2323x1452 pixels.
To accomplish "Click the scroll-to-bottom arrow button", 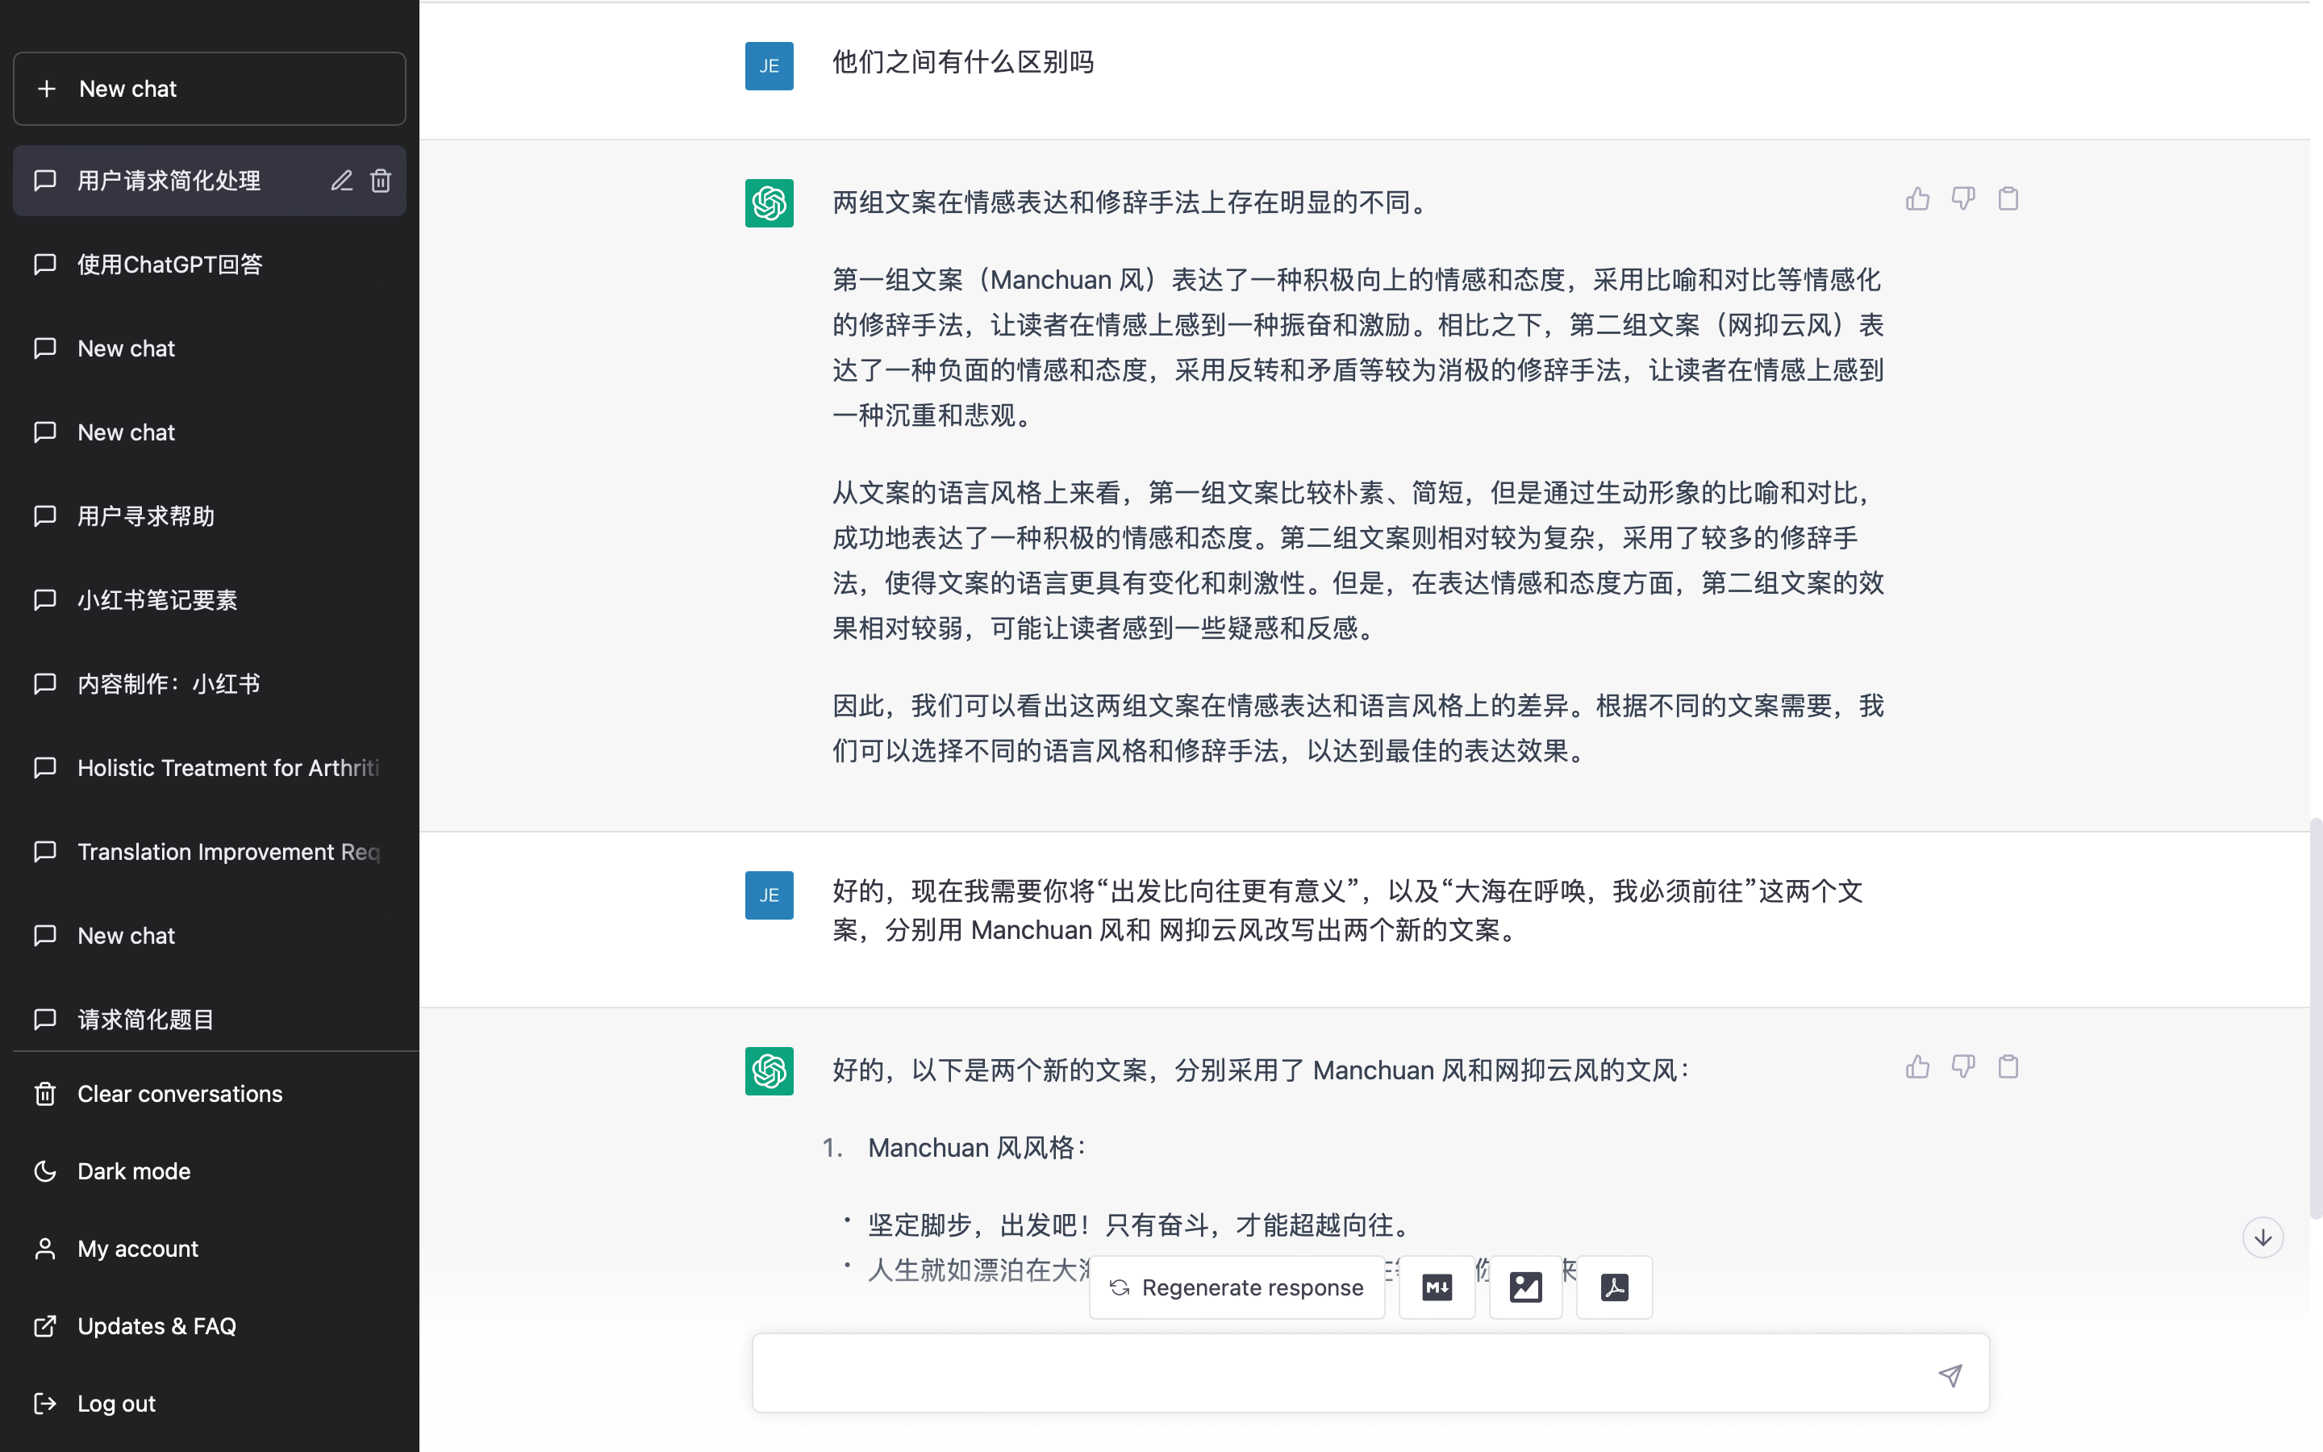I will coord(2263,1238).
